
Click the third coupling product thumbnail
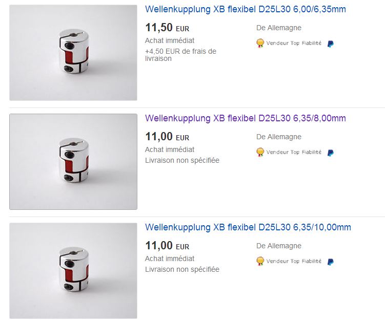point(73,271)
